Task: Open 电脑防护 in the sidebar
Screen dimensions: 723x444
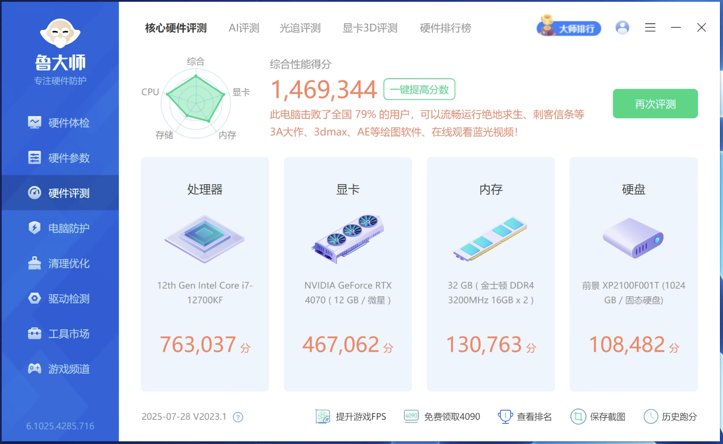Action: 59,228
